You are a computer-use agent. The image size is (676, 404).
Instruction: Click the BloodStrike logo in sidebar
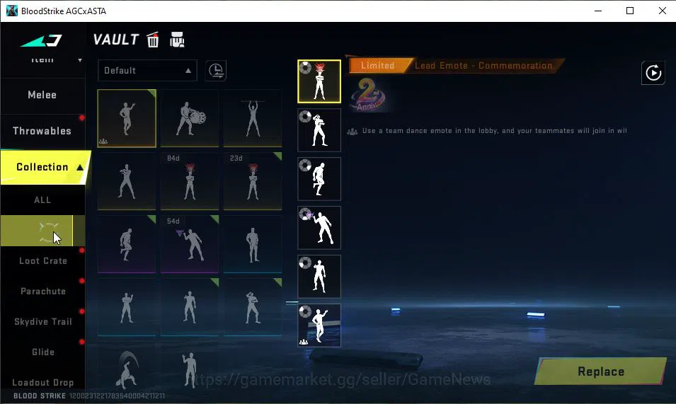[41, 40]
